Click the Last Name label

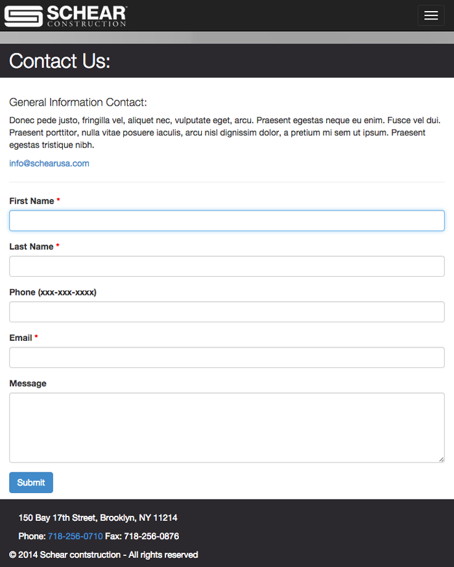31,247
